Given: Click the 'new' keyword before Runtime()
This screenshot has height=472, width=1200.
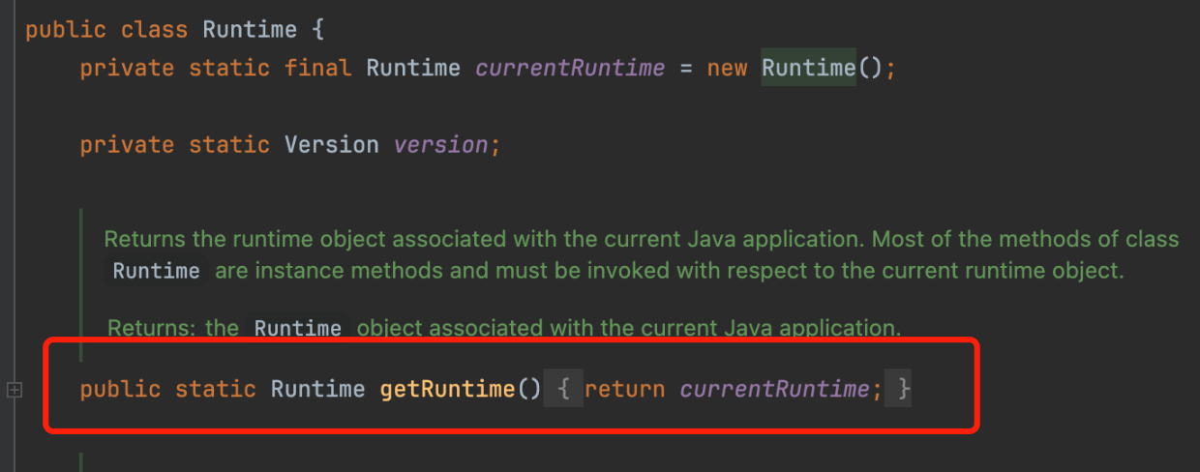Looking at the screenshot, I should pos(727,68).
